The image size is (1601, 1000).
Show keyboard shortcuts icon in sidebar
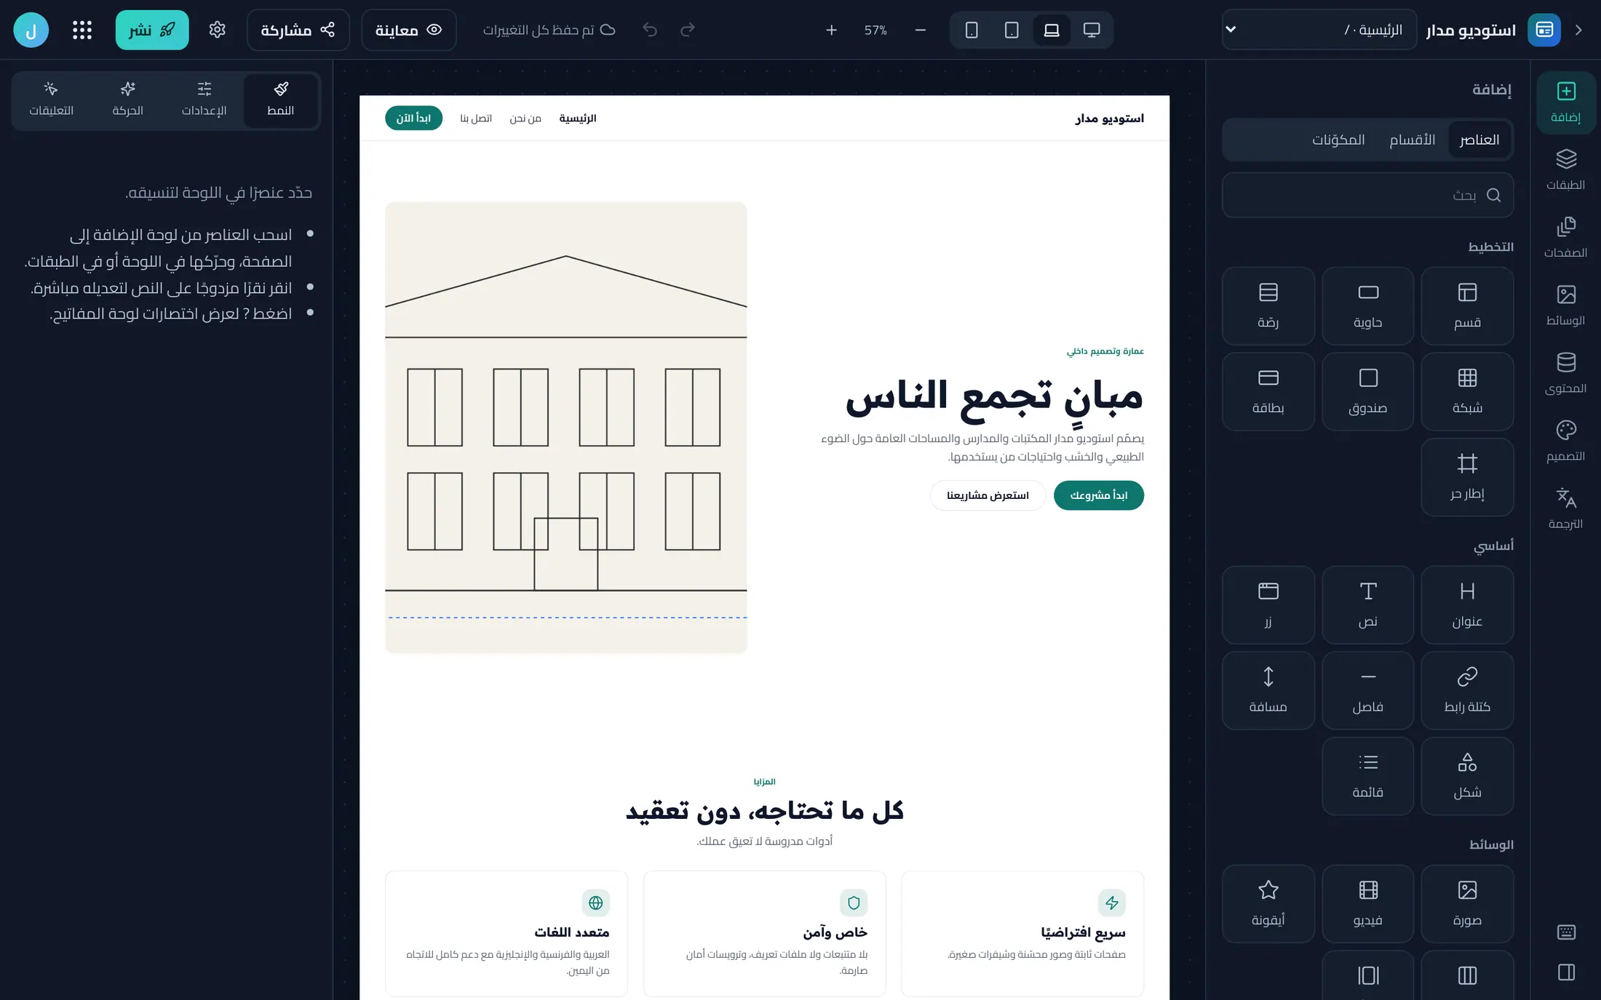pyautogui.click(x=1566, y=932)
